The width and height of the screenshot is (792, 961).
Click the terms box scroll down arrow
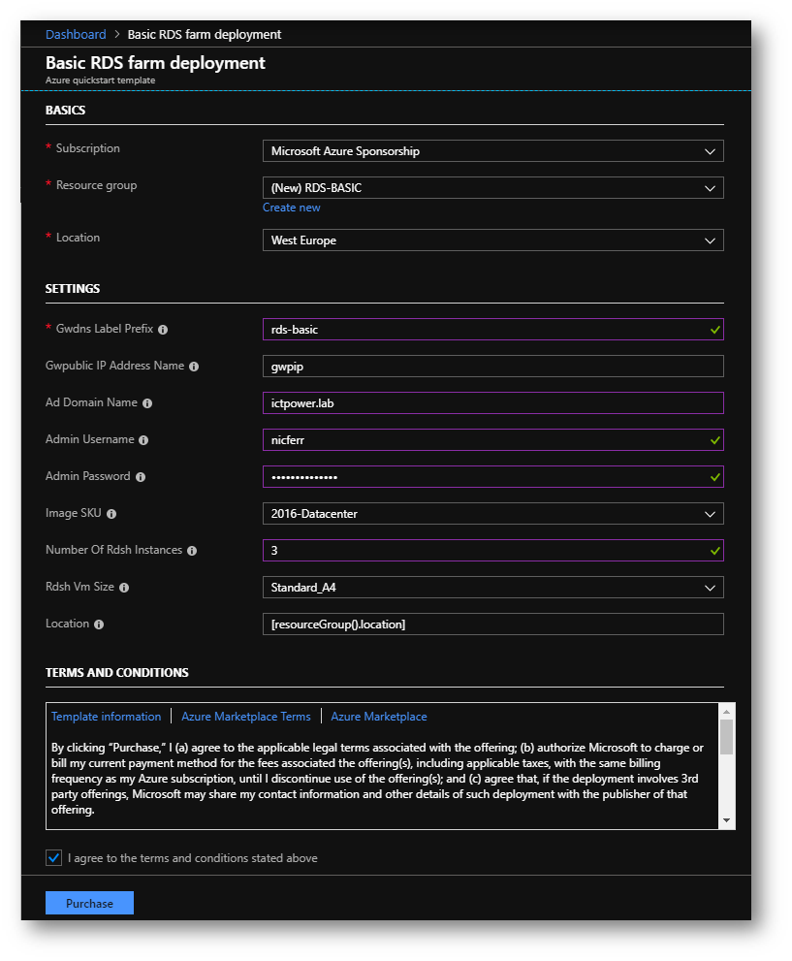(x=726, y=820)
